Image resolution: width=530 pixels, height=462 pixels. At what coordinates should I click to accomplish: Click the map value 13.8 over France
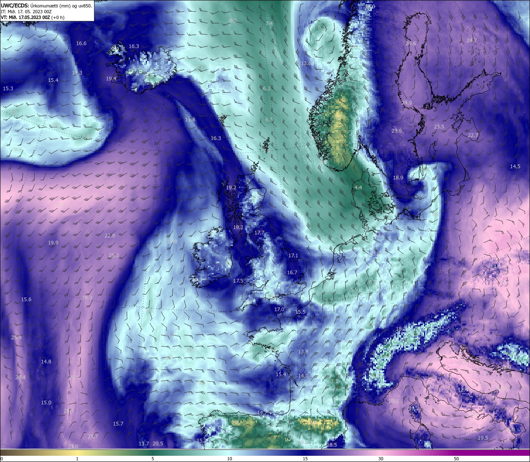(x=303, y=352)
